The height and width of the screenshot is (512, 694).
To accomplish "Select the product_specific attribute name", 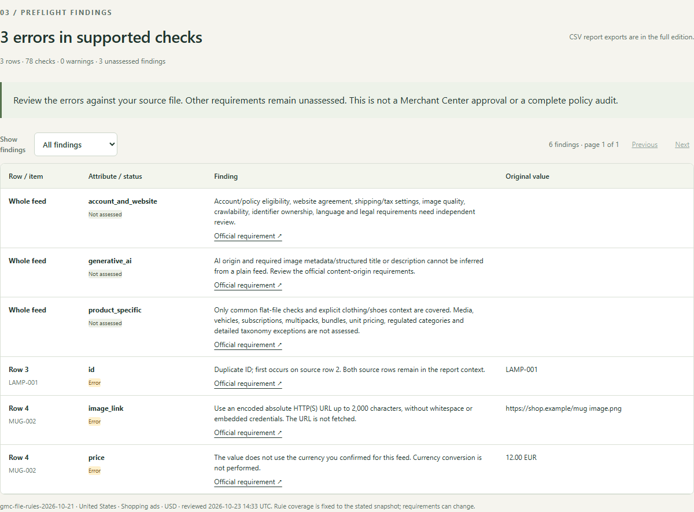I will click(115, 310).
